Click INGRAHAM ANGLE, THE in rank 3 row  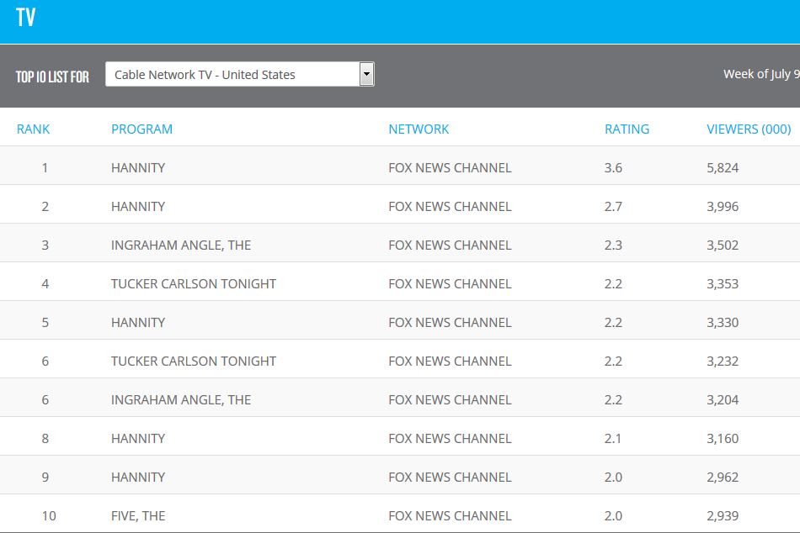[181, 245]
